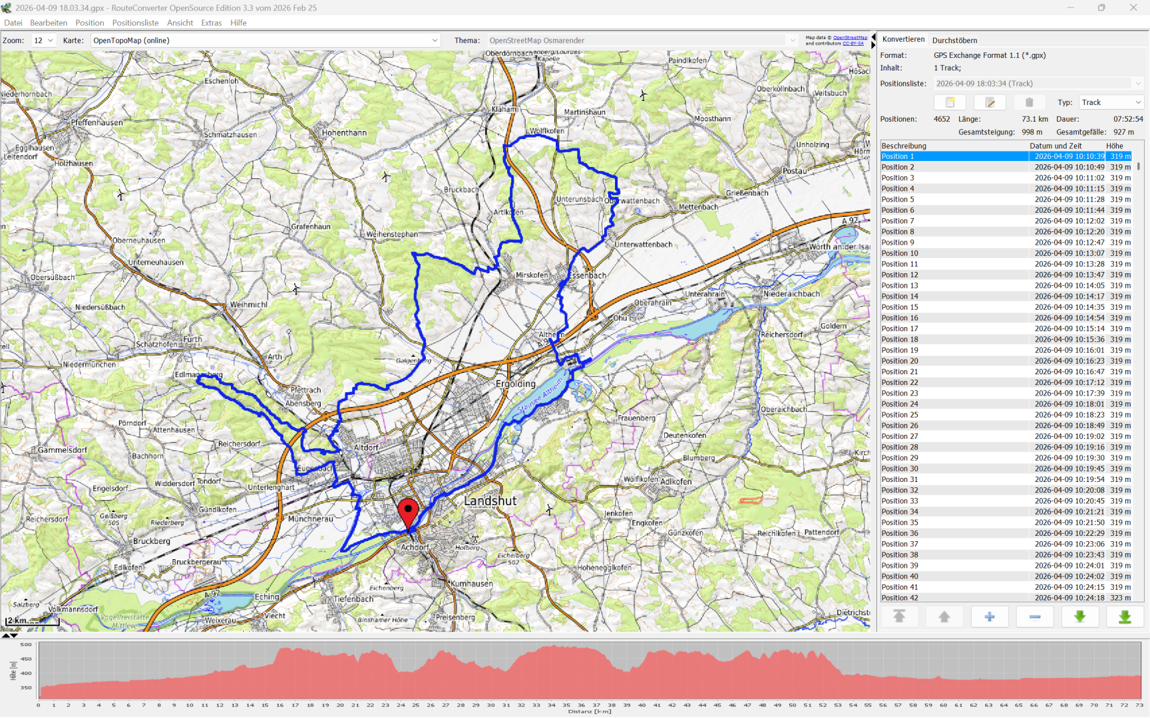The height and width of the screenshot is (718, 1150).
Task: Click the rename position list pencil icon
Action: click(990, 102)
